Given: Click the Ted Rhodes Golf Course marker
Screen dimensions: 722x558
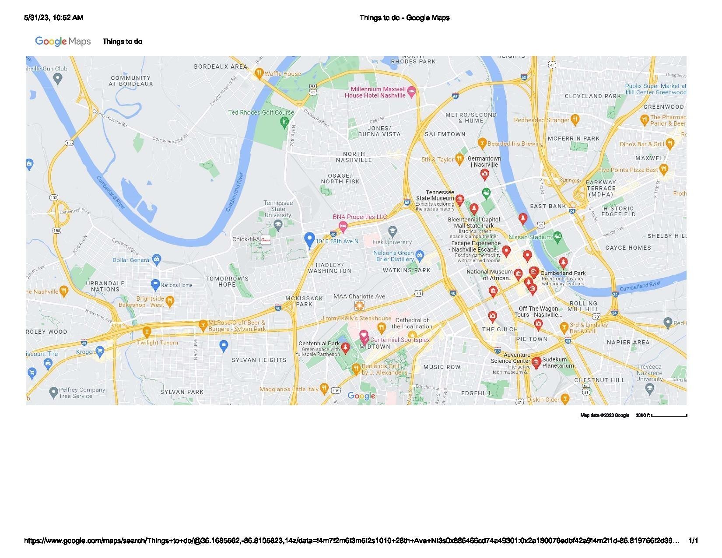Looking at the screenshot, I should [284, 122].
